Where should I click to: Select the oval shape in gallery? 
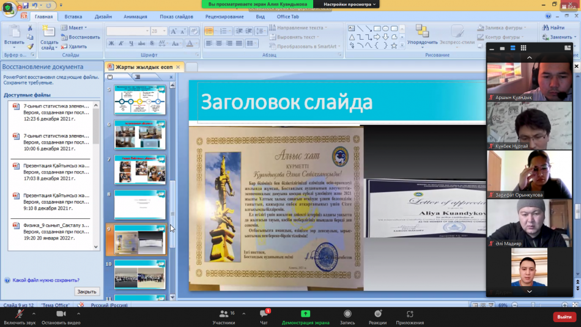coord(385,29)
